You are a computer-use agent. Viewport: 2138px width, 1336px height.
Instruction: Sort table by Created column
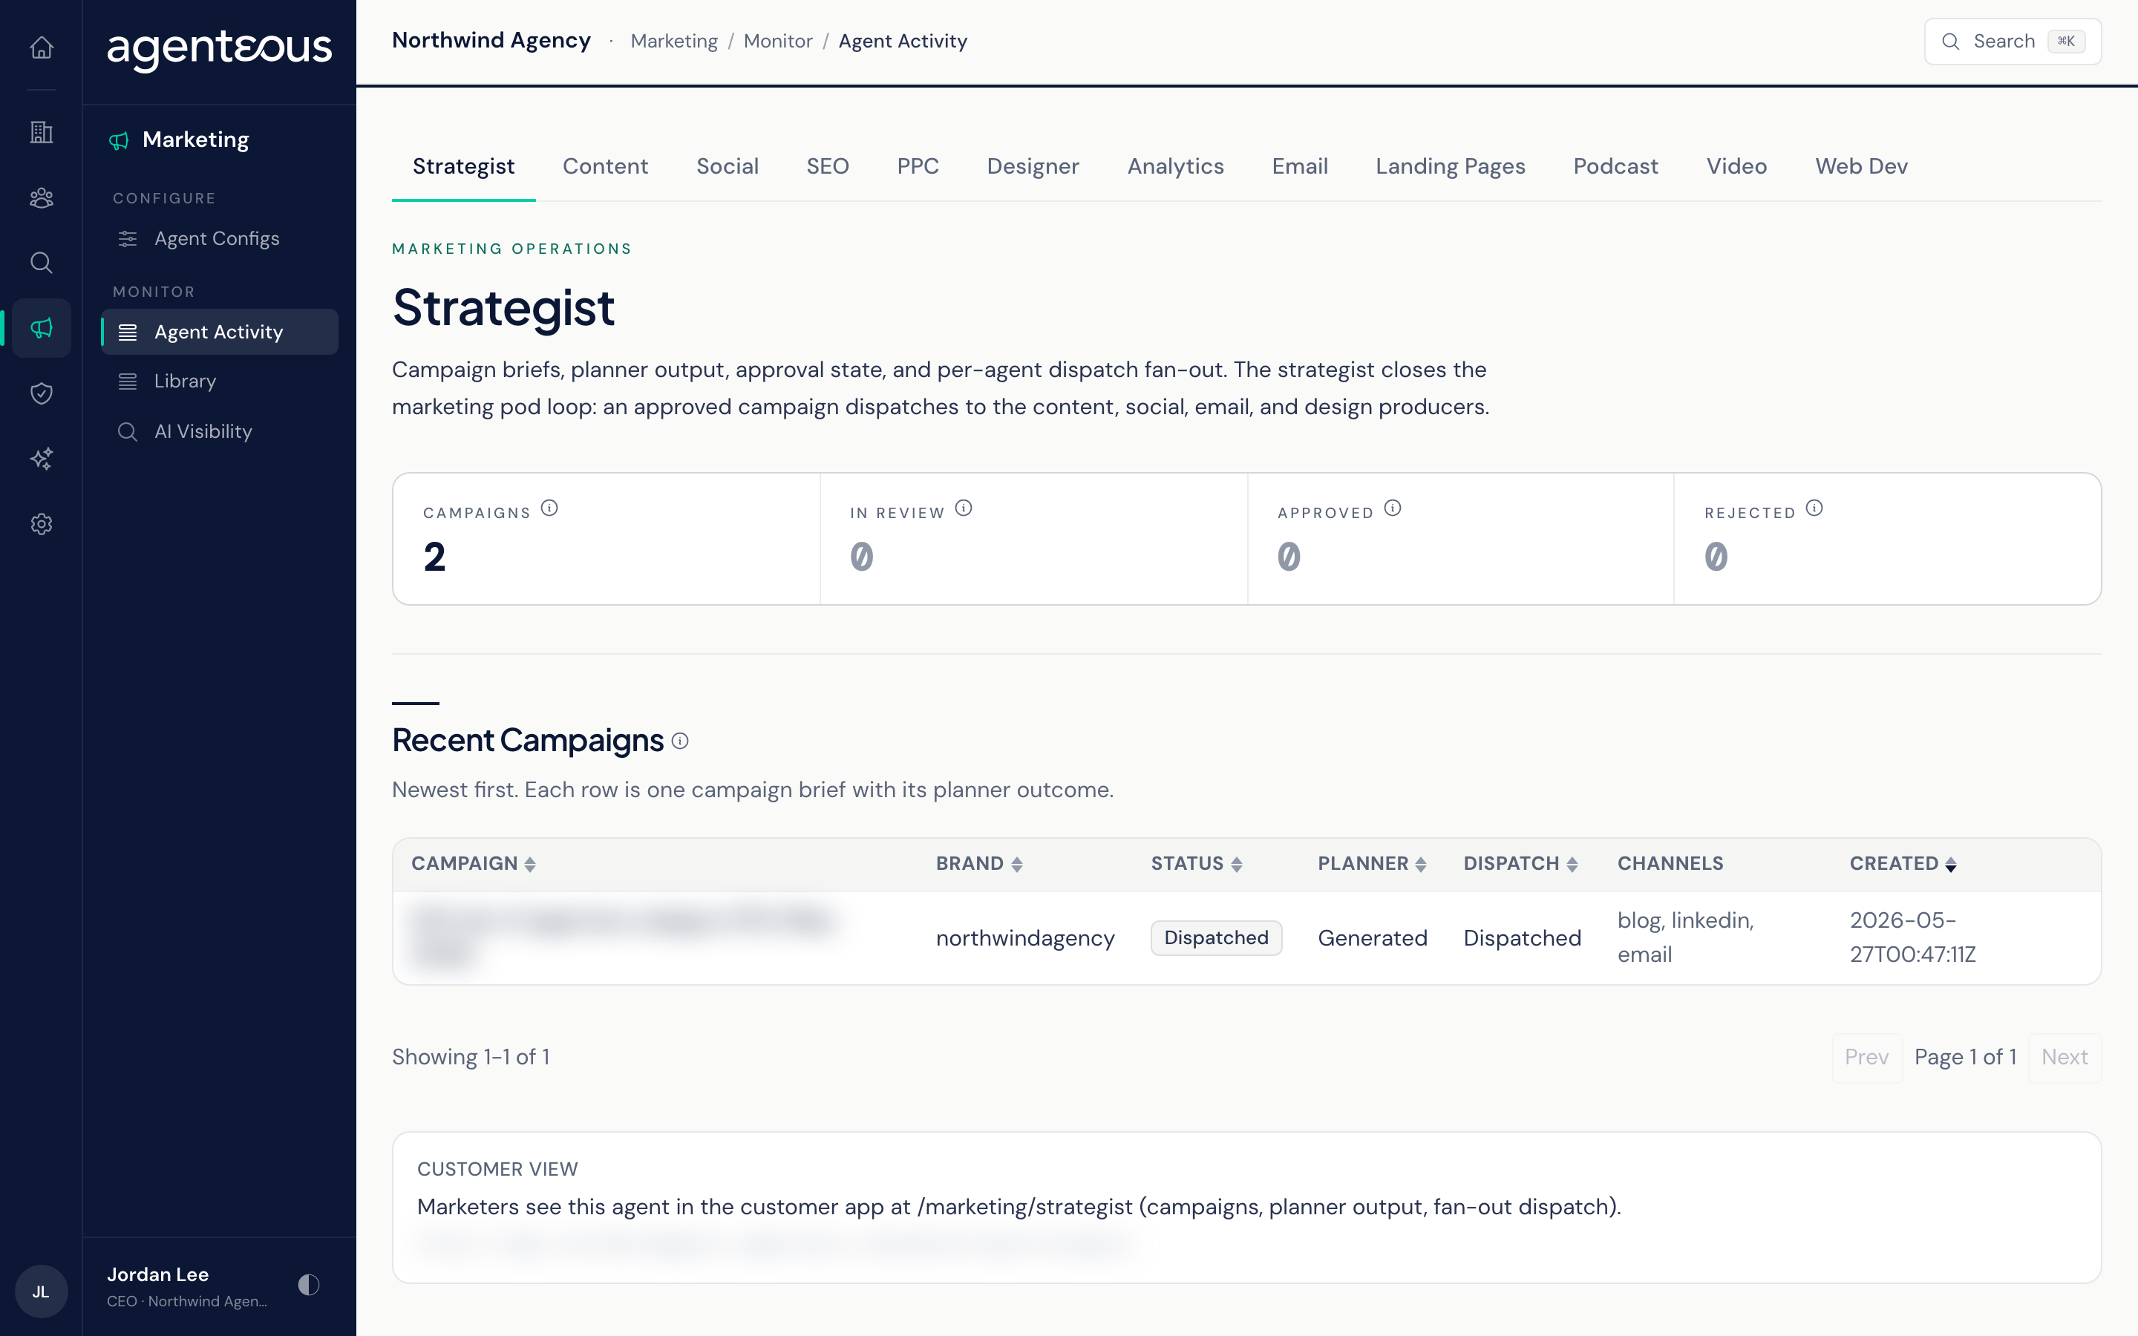click(x=1903, y=863)
